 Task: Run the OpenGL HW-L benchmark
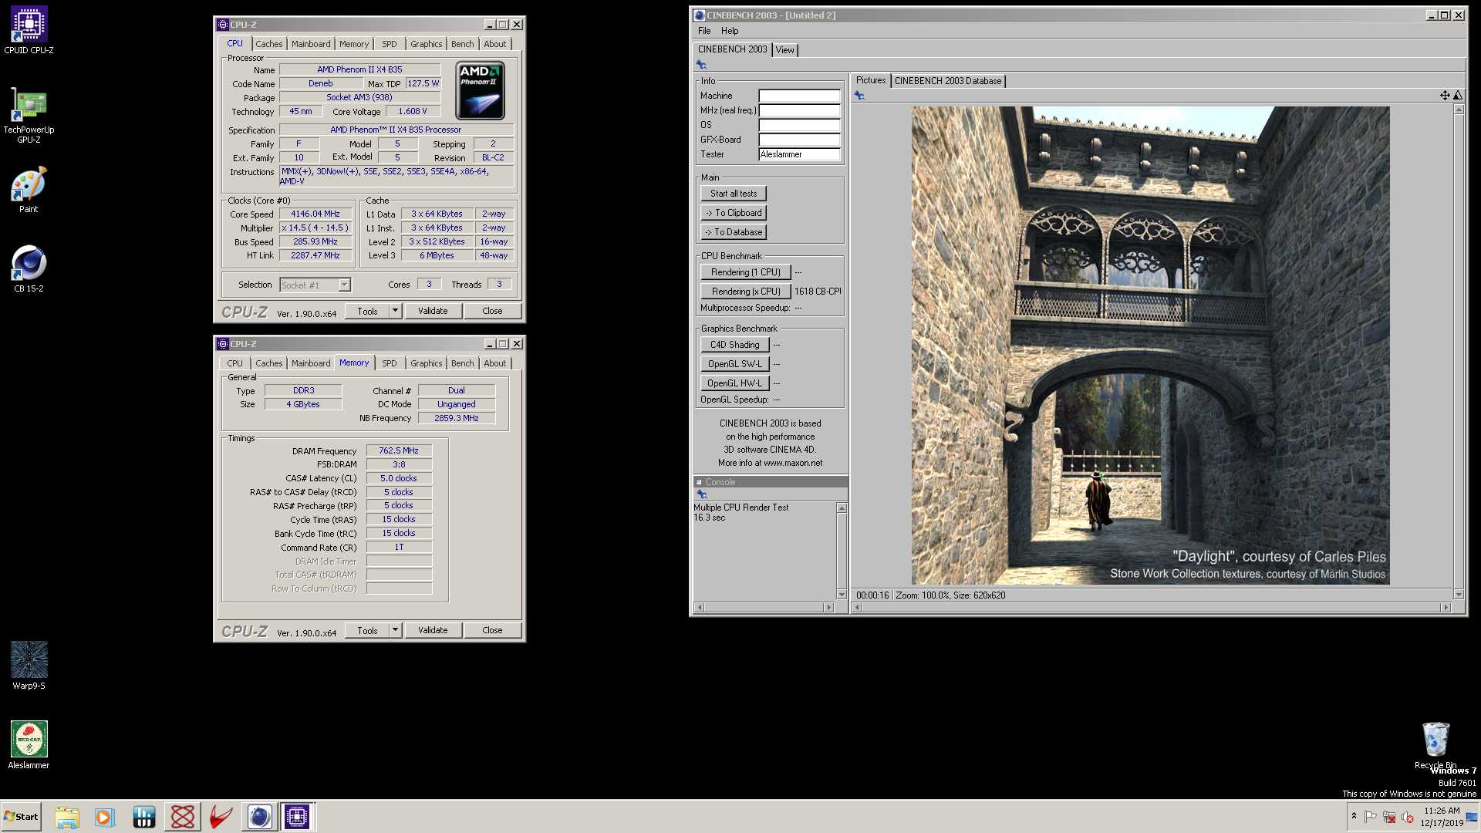point(734,383)
